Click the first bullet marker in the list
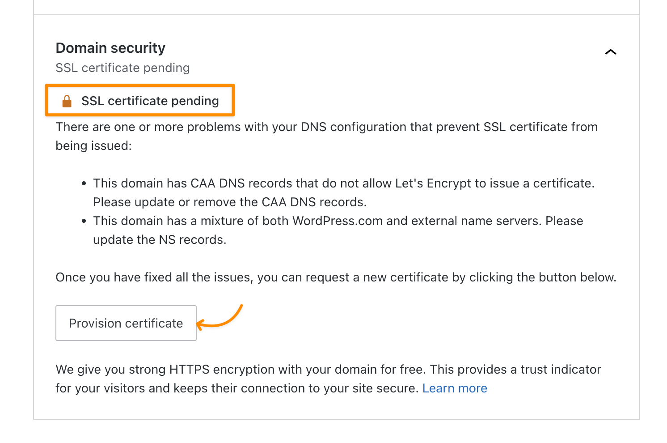The image size is (667, 443). click(x=84, y=182)
